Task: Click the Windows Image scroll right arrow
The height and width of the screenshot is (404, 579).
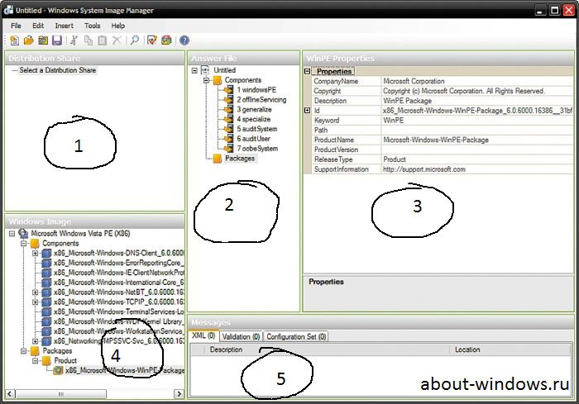Action: [179, 394]
